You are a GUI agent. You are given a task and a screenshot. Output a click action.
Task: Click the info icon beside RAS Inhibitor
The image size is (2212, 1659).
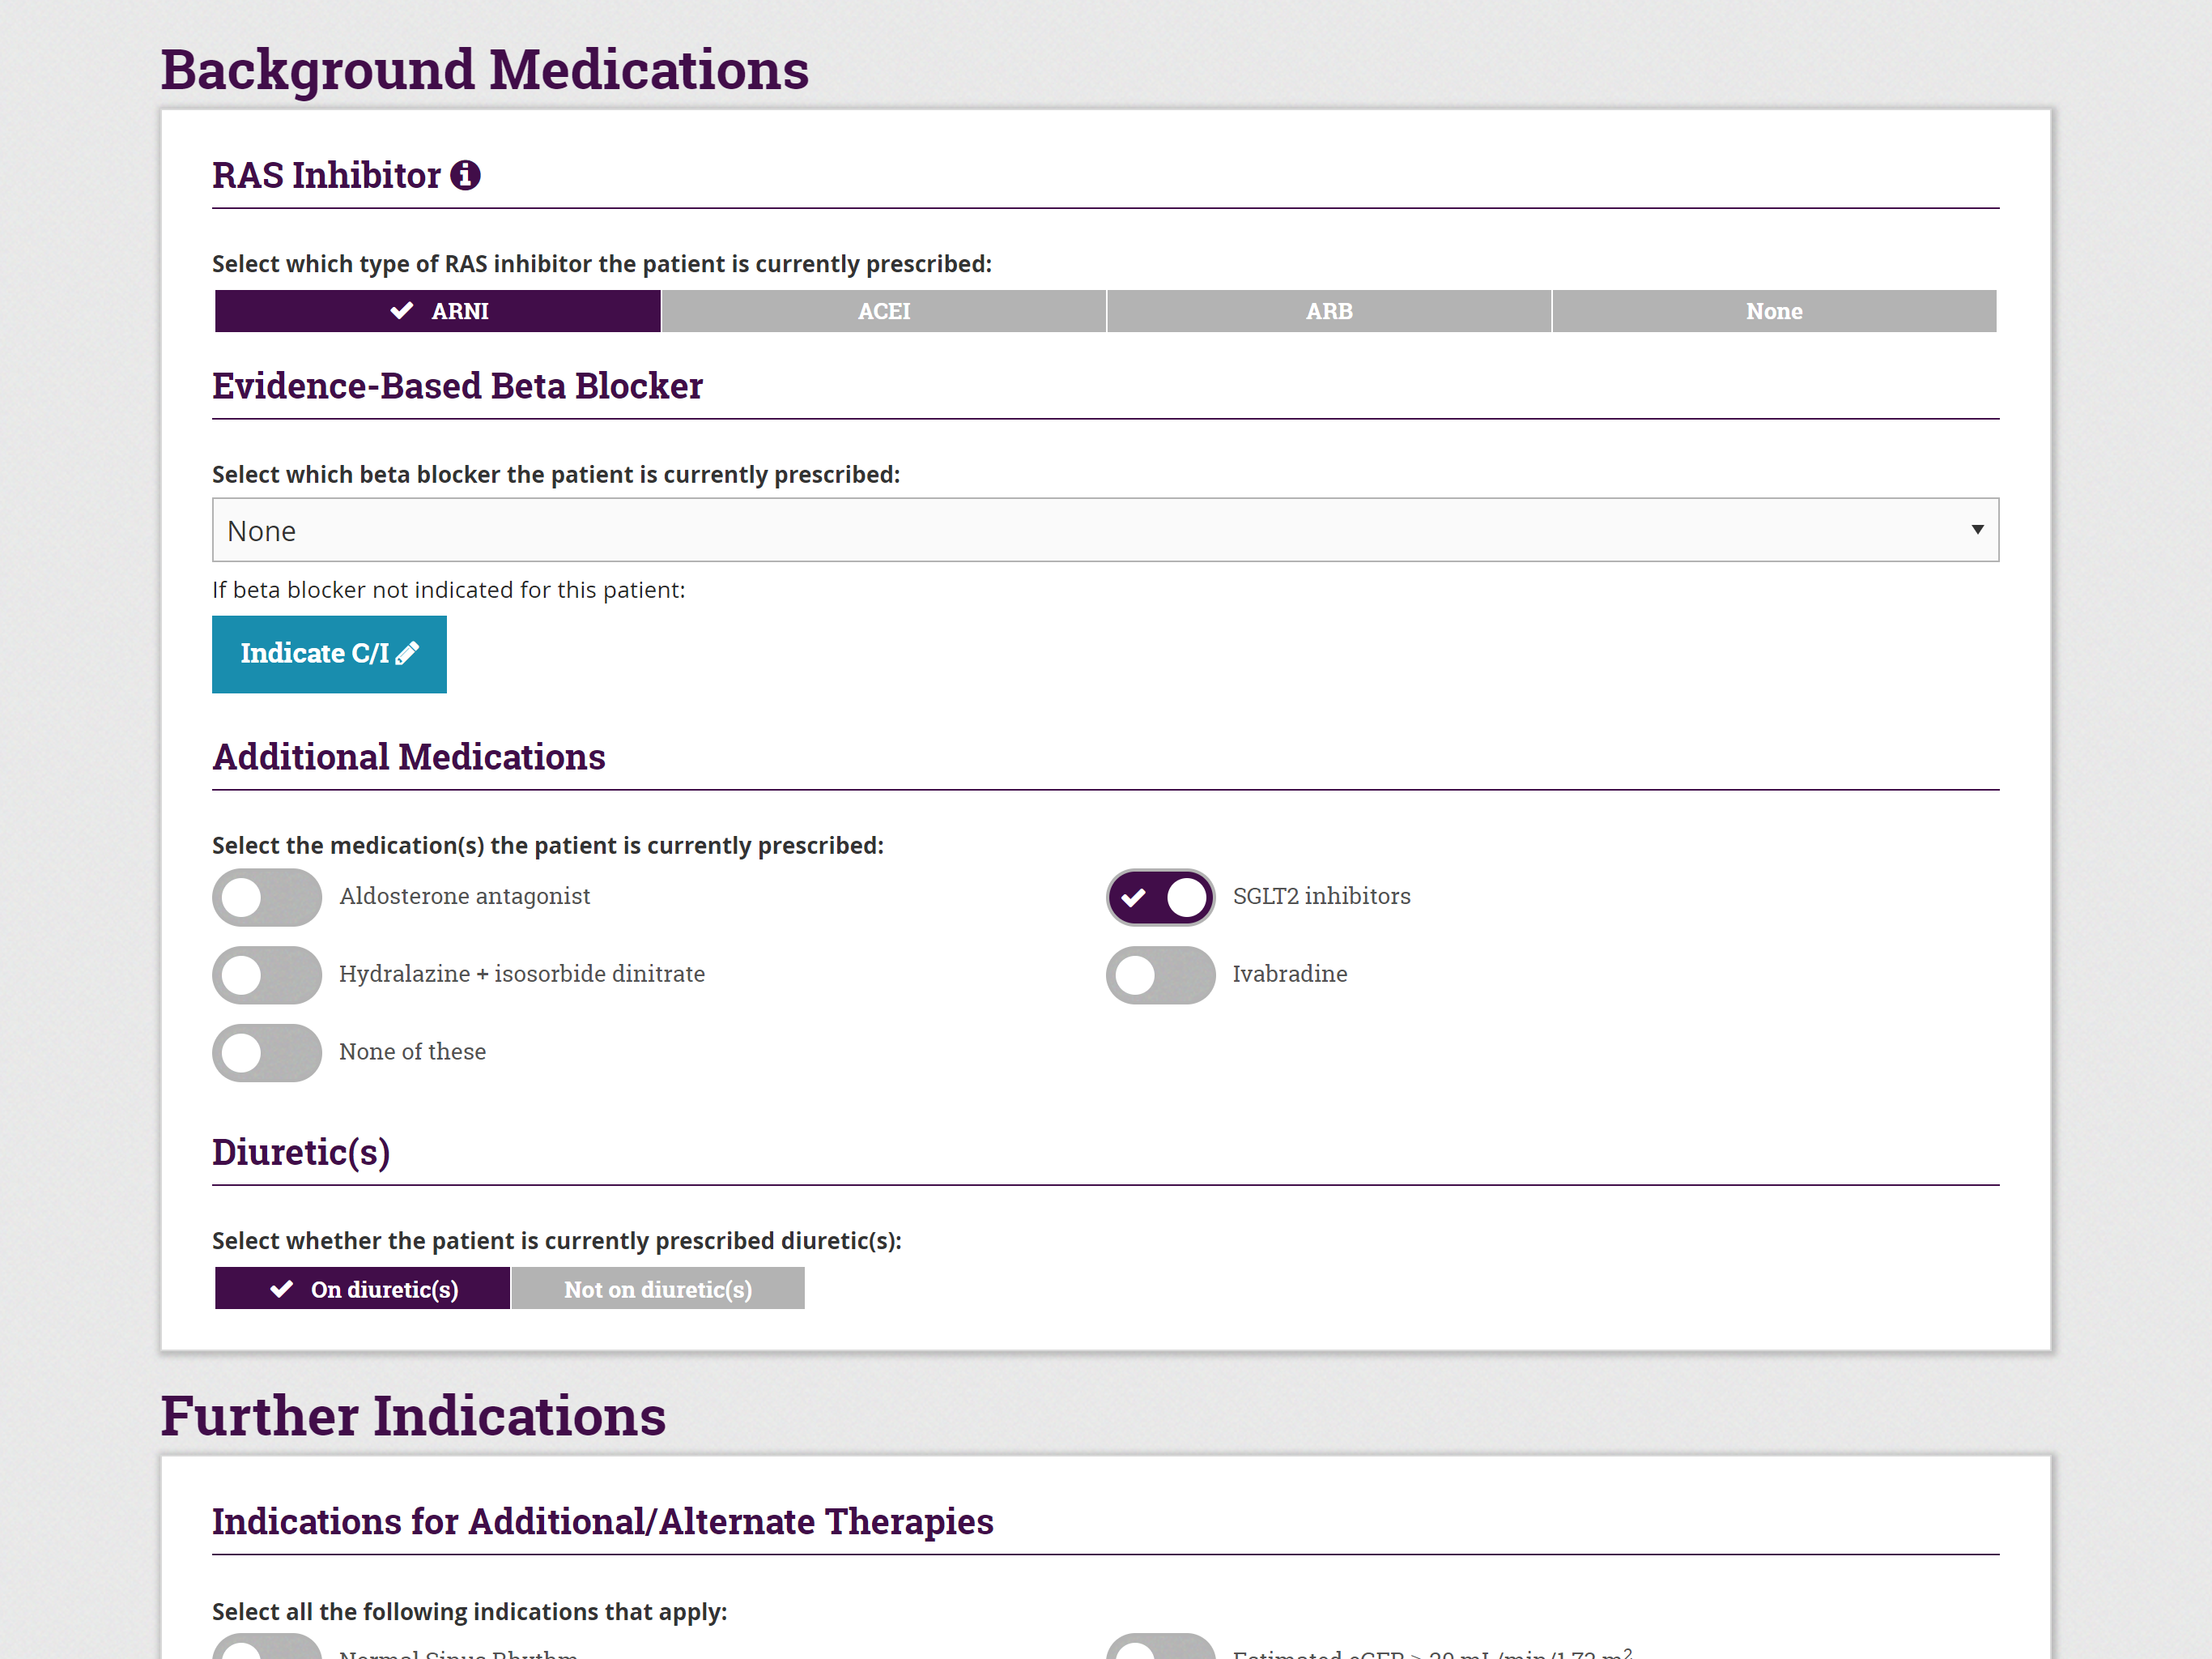(466, 175)
